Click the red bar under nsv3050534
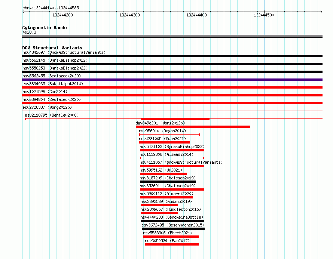 tap(172, 244)
